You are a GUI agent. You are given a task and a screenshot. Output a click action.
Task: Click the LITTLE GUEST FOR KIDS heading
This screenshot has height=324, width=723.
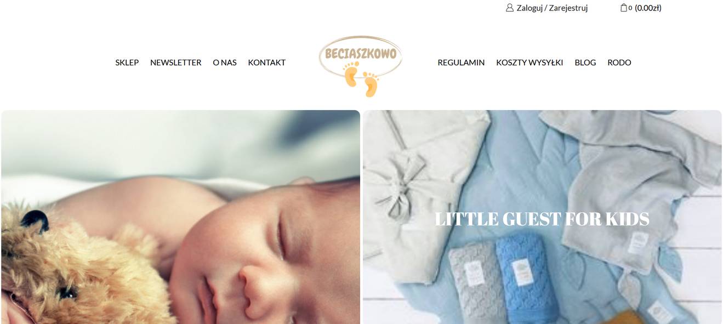tap(542, 219)
